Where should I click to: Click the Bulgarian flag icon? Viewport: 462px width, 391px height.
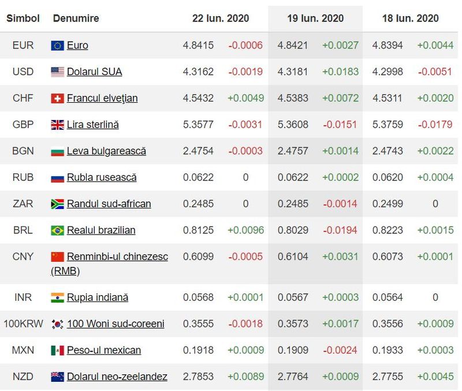click(x=57, y=151)
